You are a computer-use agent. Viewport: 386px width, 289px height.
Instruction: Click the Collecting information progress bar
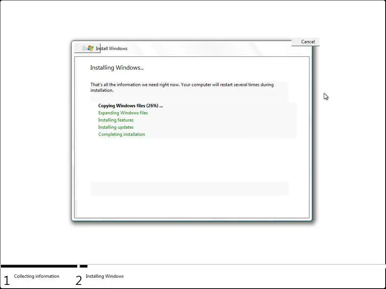click(x=39, y=266)
